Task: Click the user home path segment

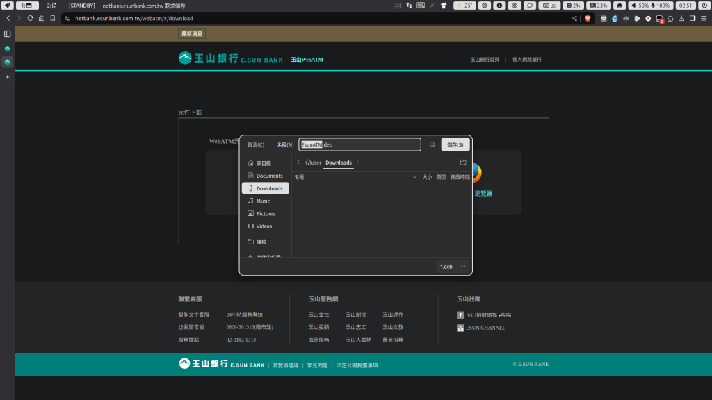Action: [314, 162]
